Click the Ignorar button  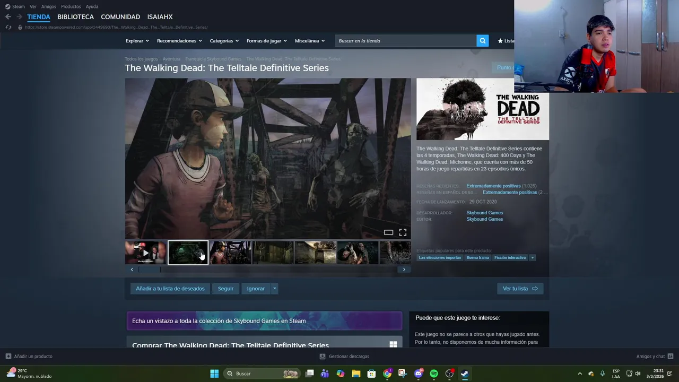point(256,289)
